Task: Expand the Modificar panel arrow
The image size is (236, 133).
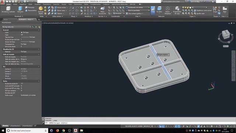Action: click(92, 16)
